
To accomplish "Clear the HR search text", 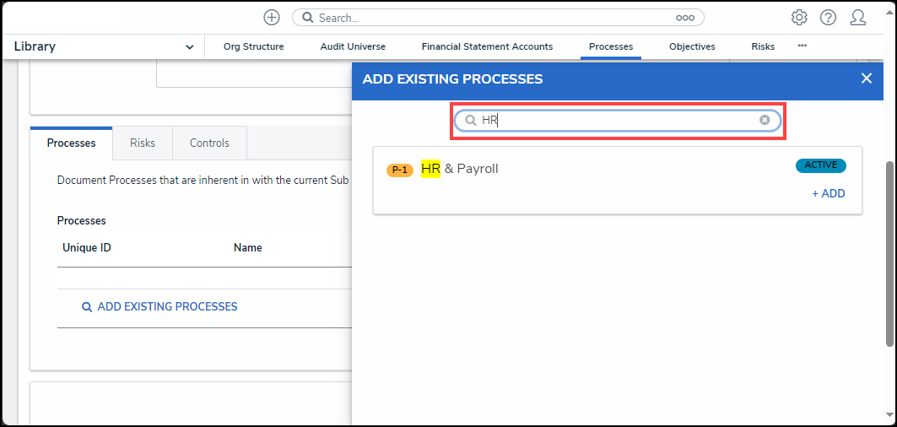I will pos(765,120).
